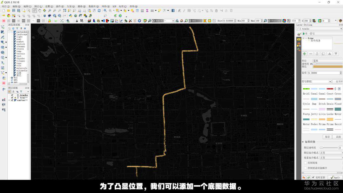Select the 'Bridl' green line symbol thumbnail

coord(306,89)
